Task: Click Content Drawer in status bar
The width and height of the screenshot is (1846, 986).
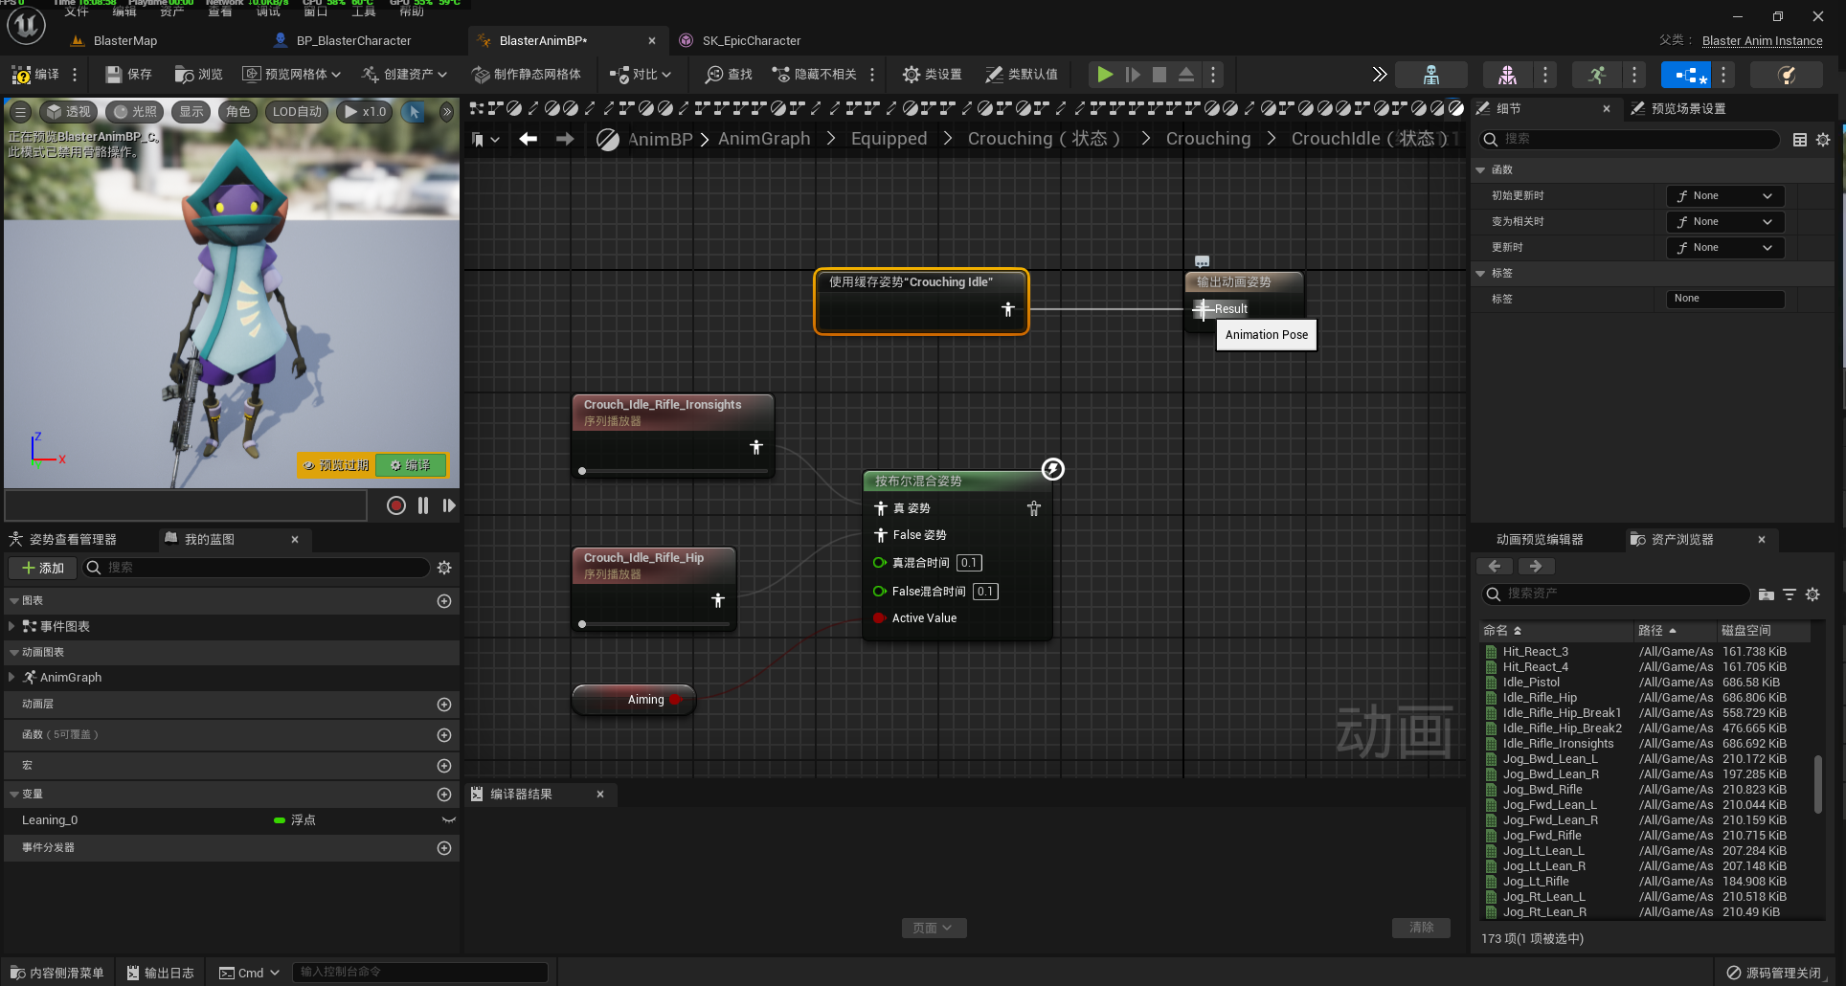Action: (x=56, y=973)
